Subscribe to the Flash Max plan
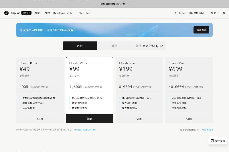229x152 pixels. coord(189,119)
